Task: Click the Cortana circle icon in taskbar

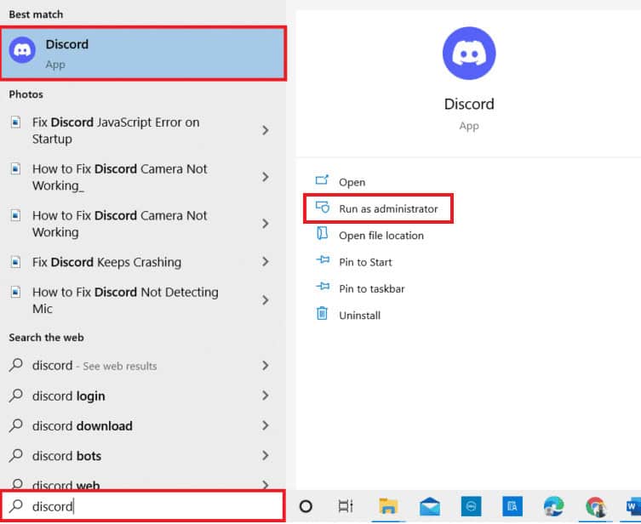Action: coord(306,506)
